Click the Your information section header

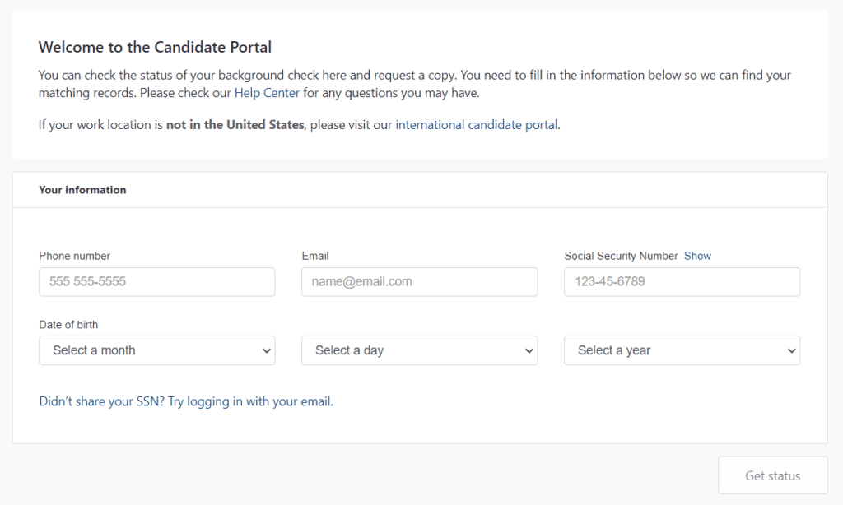(x=82, y=190)
